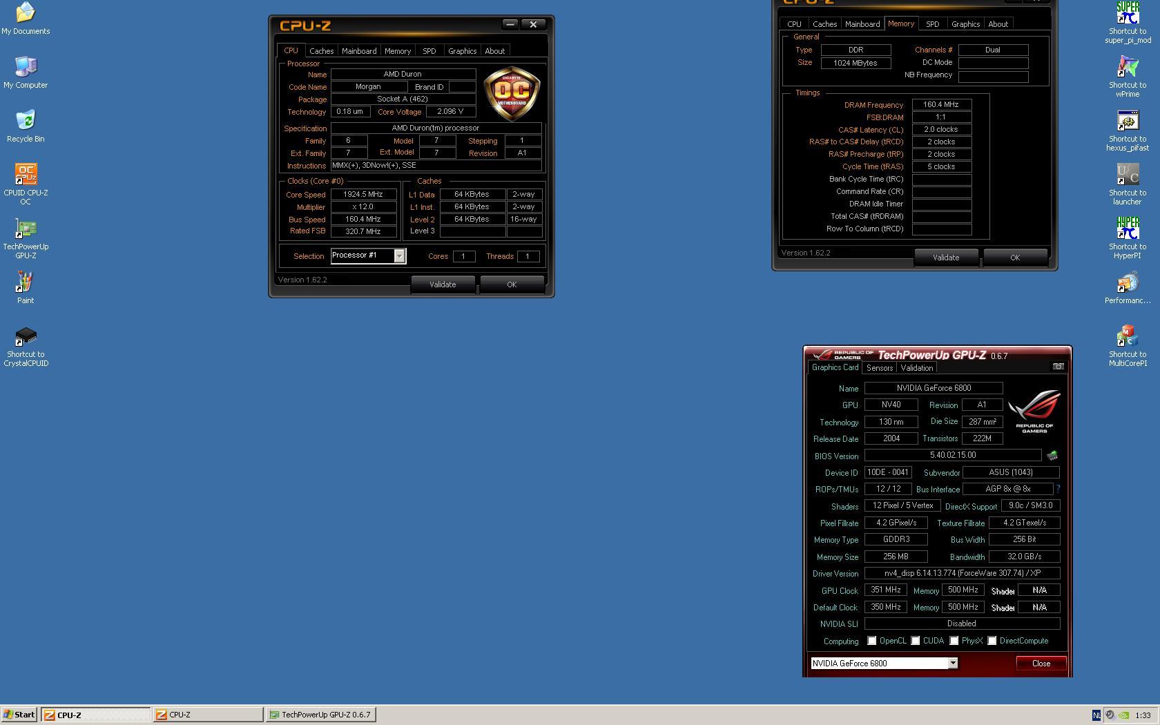
Task: Click the Core Speed 1924.5 MHz field
Action: coord(363,195)
